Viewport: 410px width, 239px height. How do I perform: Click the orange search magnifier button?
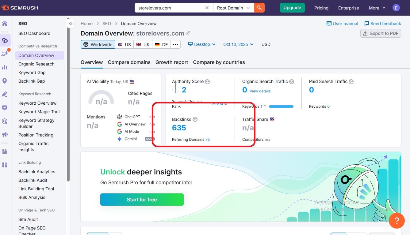[x=259, y=8]
